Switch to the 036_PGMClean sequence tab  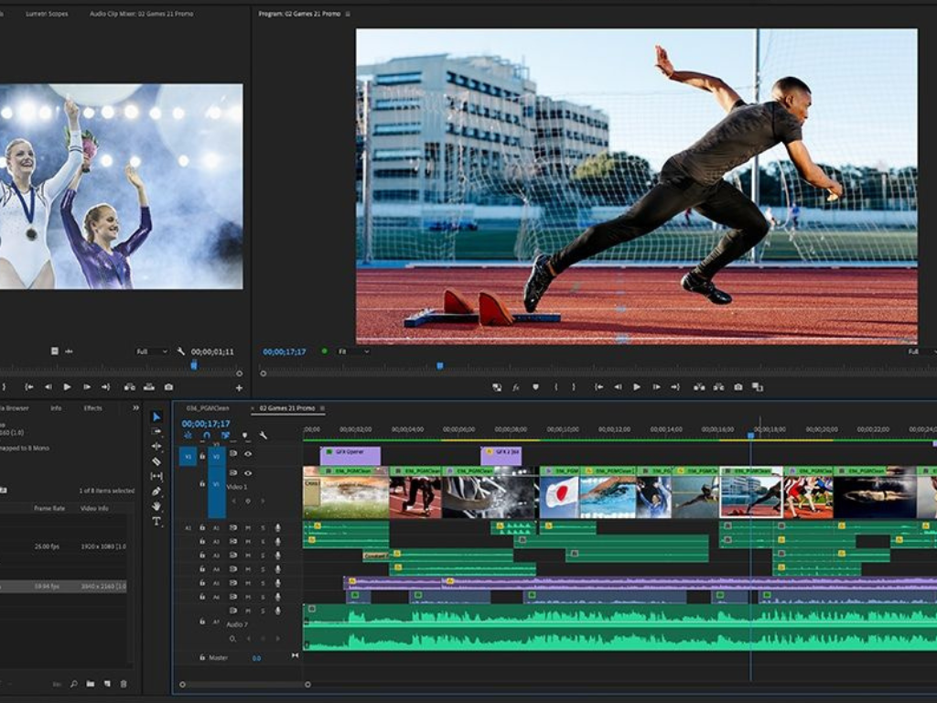tap(208, 408)
